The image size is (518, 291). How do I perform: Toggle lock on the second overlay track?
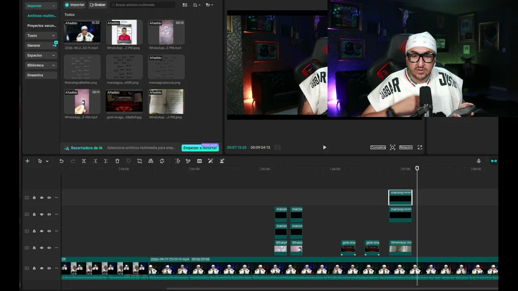tap(34, 214)
